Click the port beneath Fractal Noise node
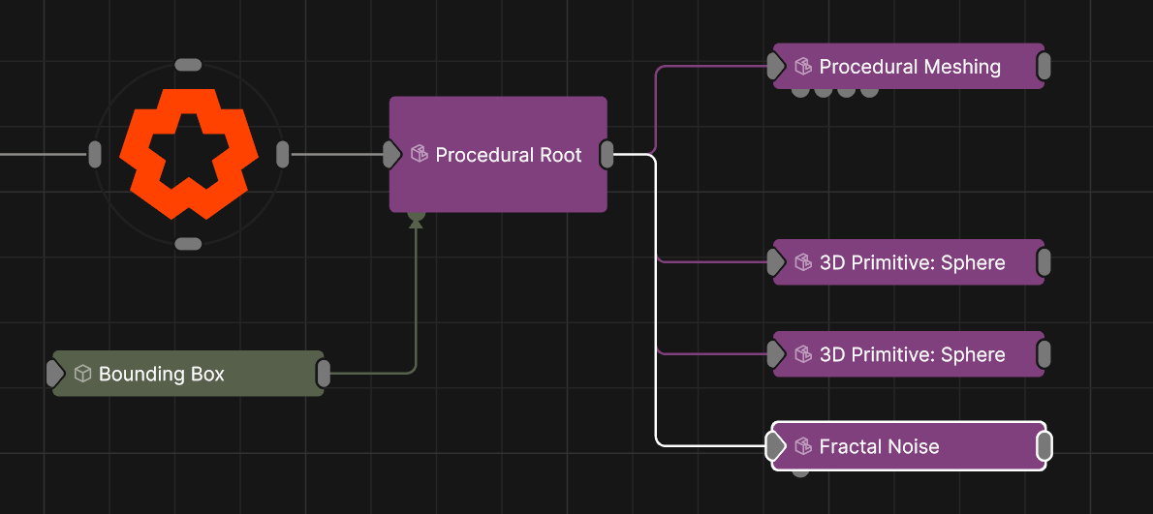Image resolution: width=1153 pixels, height=514 pixels. [x=800, y=472]
